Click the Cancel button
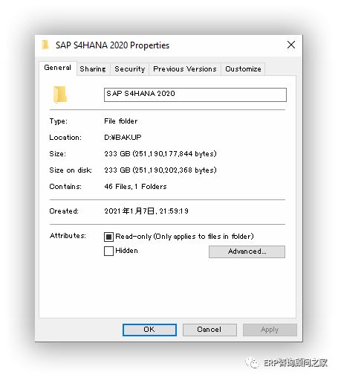 [x=209, y=330]
